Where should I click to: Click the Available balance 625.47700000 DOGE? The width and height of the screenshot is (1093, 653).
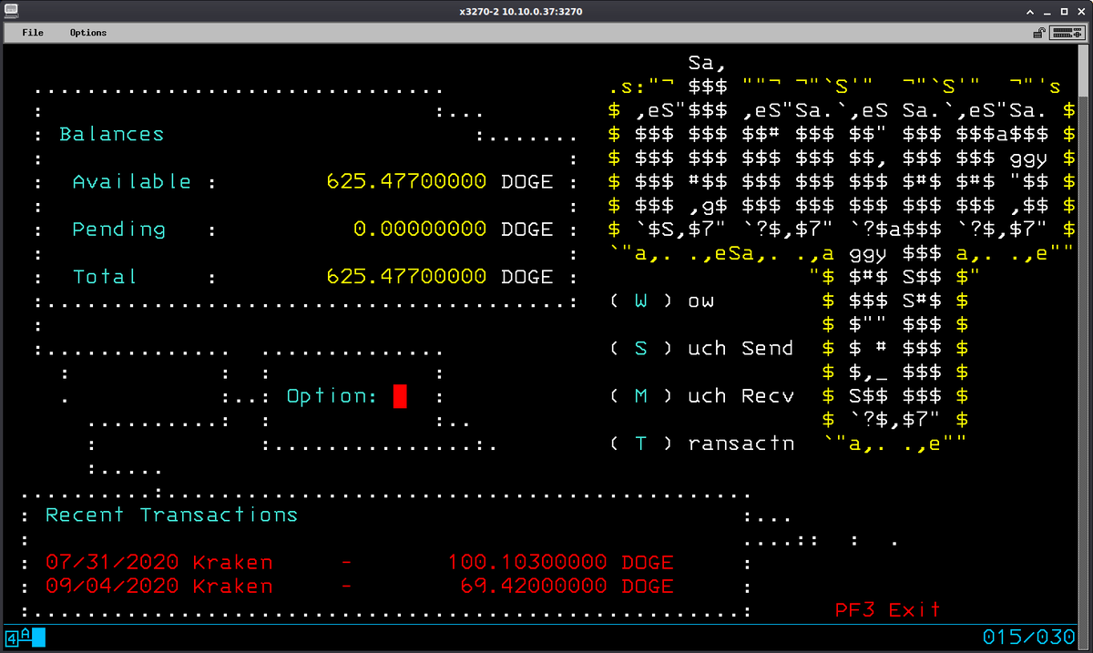point(440,182)
